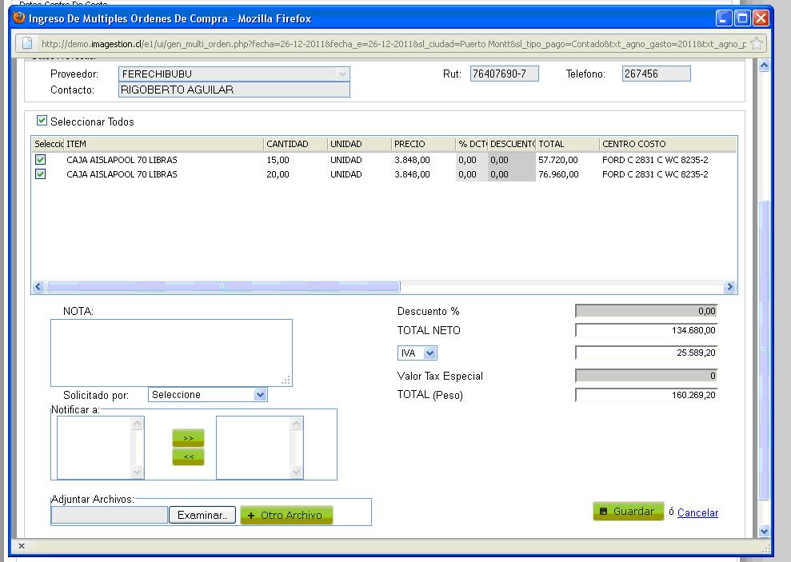Click the table's horizontal scroll left arrow
The height and width of the screenshot is (562, 791).
coord(38,287)
